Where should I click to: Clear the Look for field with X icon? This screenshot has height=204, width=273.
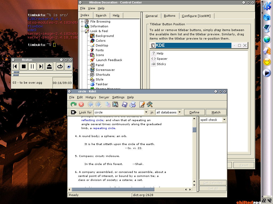(74, 112)
